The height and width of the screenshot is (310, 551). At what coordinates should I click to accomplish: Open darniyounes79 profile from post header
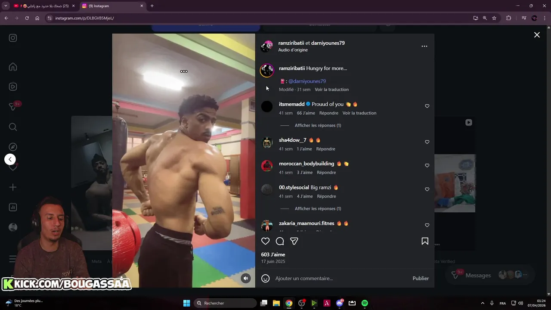point(328,43)
